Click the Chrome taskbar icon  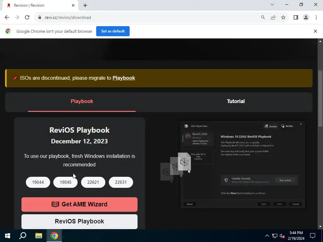click(54, 236)
